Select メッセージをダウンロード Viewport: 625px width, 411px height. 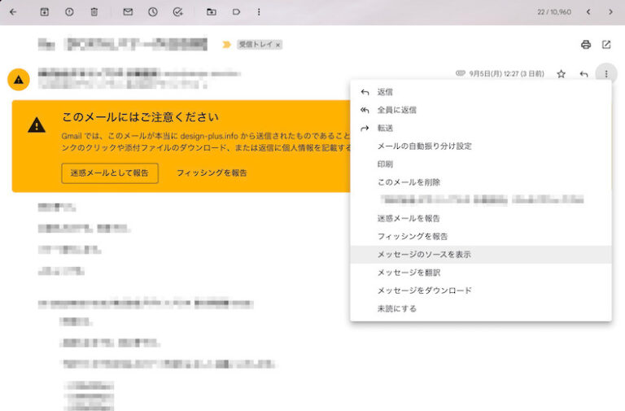[481, 291]
